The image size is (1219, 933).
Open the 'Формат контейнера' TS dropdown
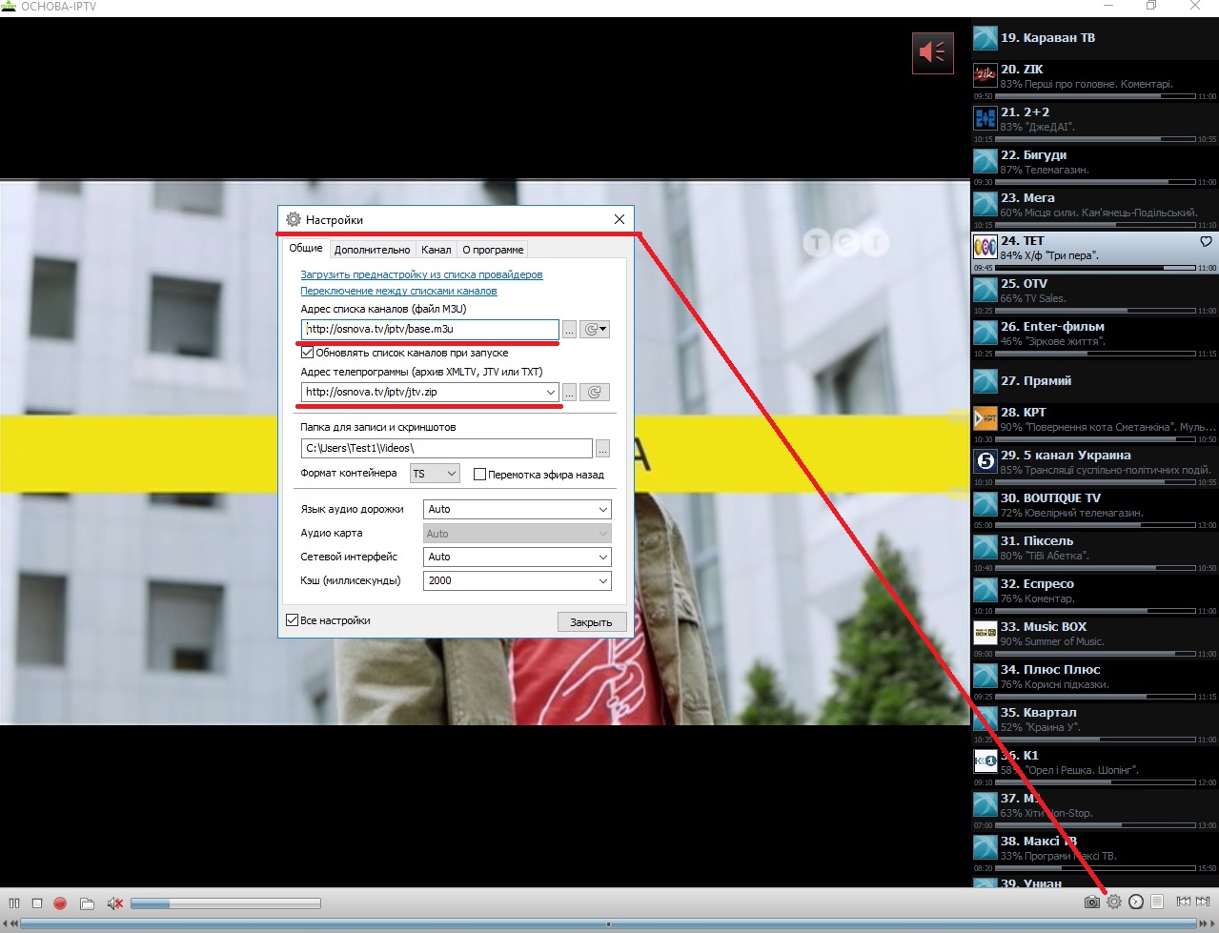point(436,474)
